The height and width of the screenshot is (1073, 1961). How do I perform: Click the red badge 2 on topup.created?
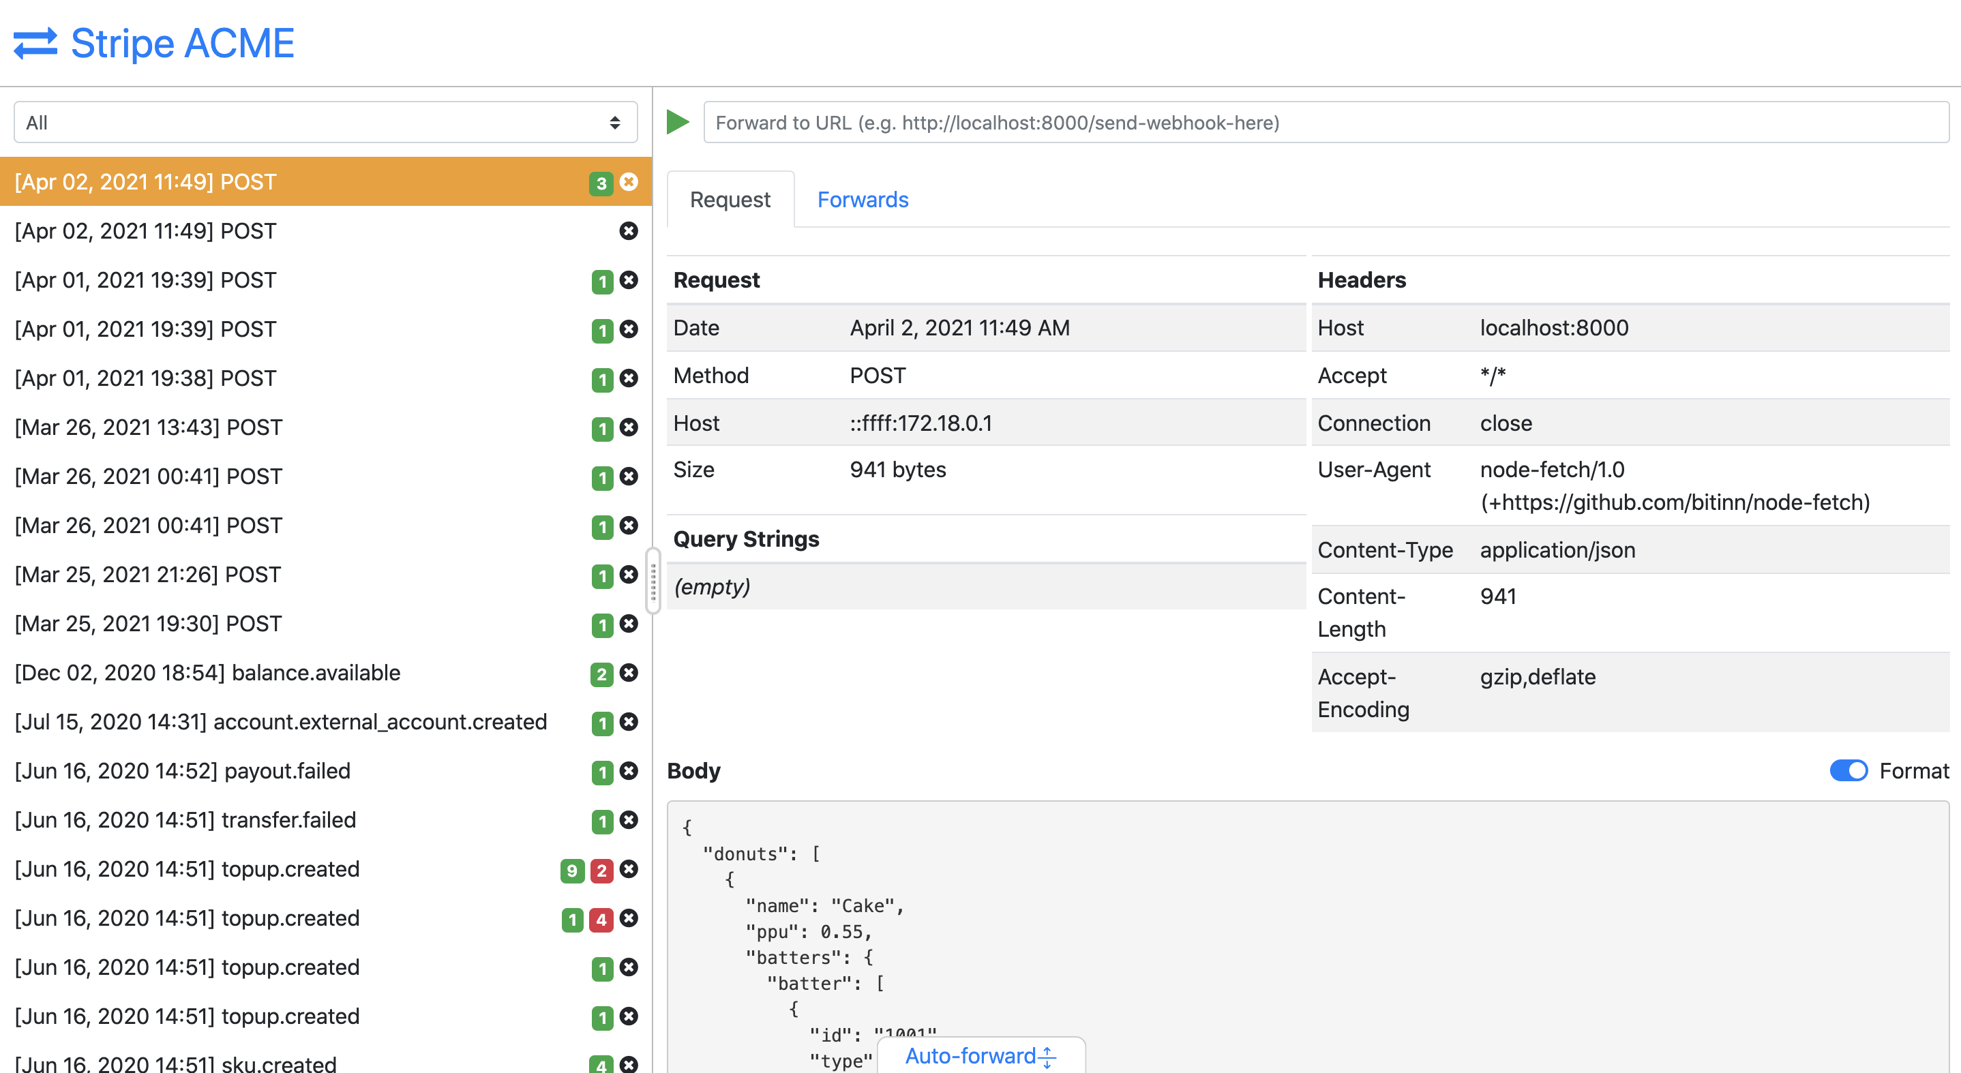[x=601, y=870]
